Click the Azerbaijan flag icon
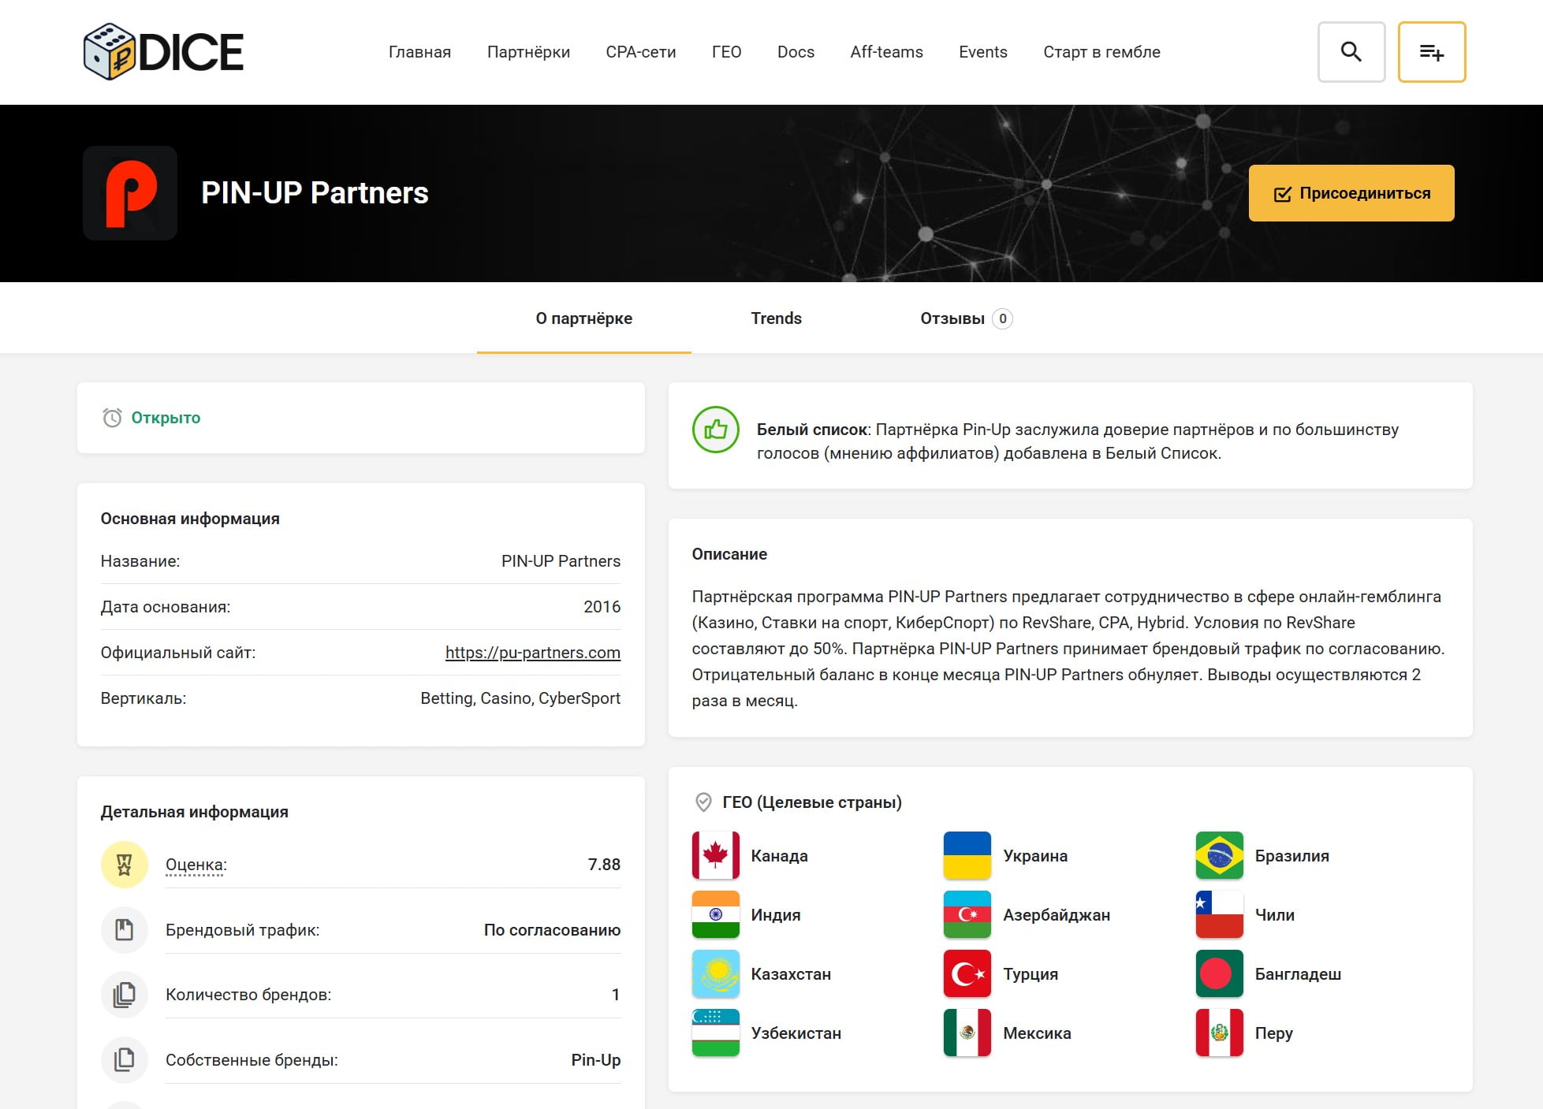The width and height of the screenshot is (1543, 1109). pyautogui.click(x=967, y=914)
